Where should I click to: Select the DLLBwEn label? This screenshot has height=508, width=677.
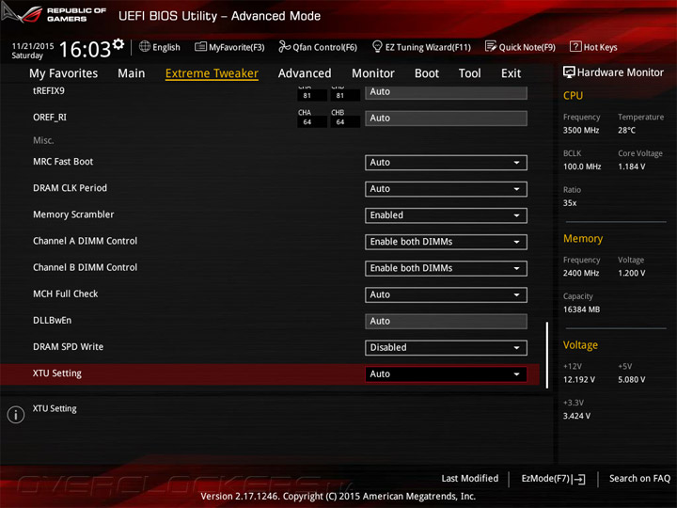click(x=53, y=320)
